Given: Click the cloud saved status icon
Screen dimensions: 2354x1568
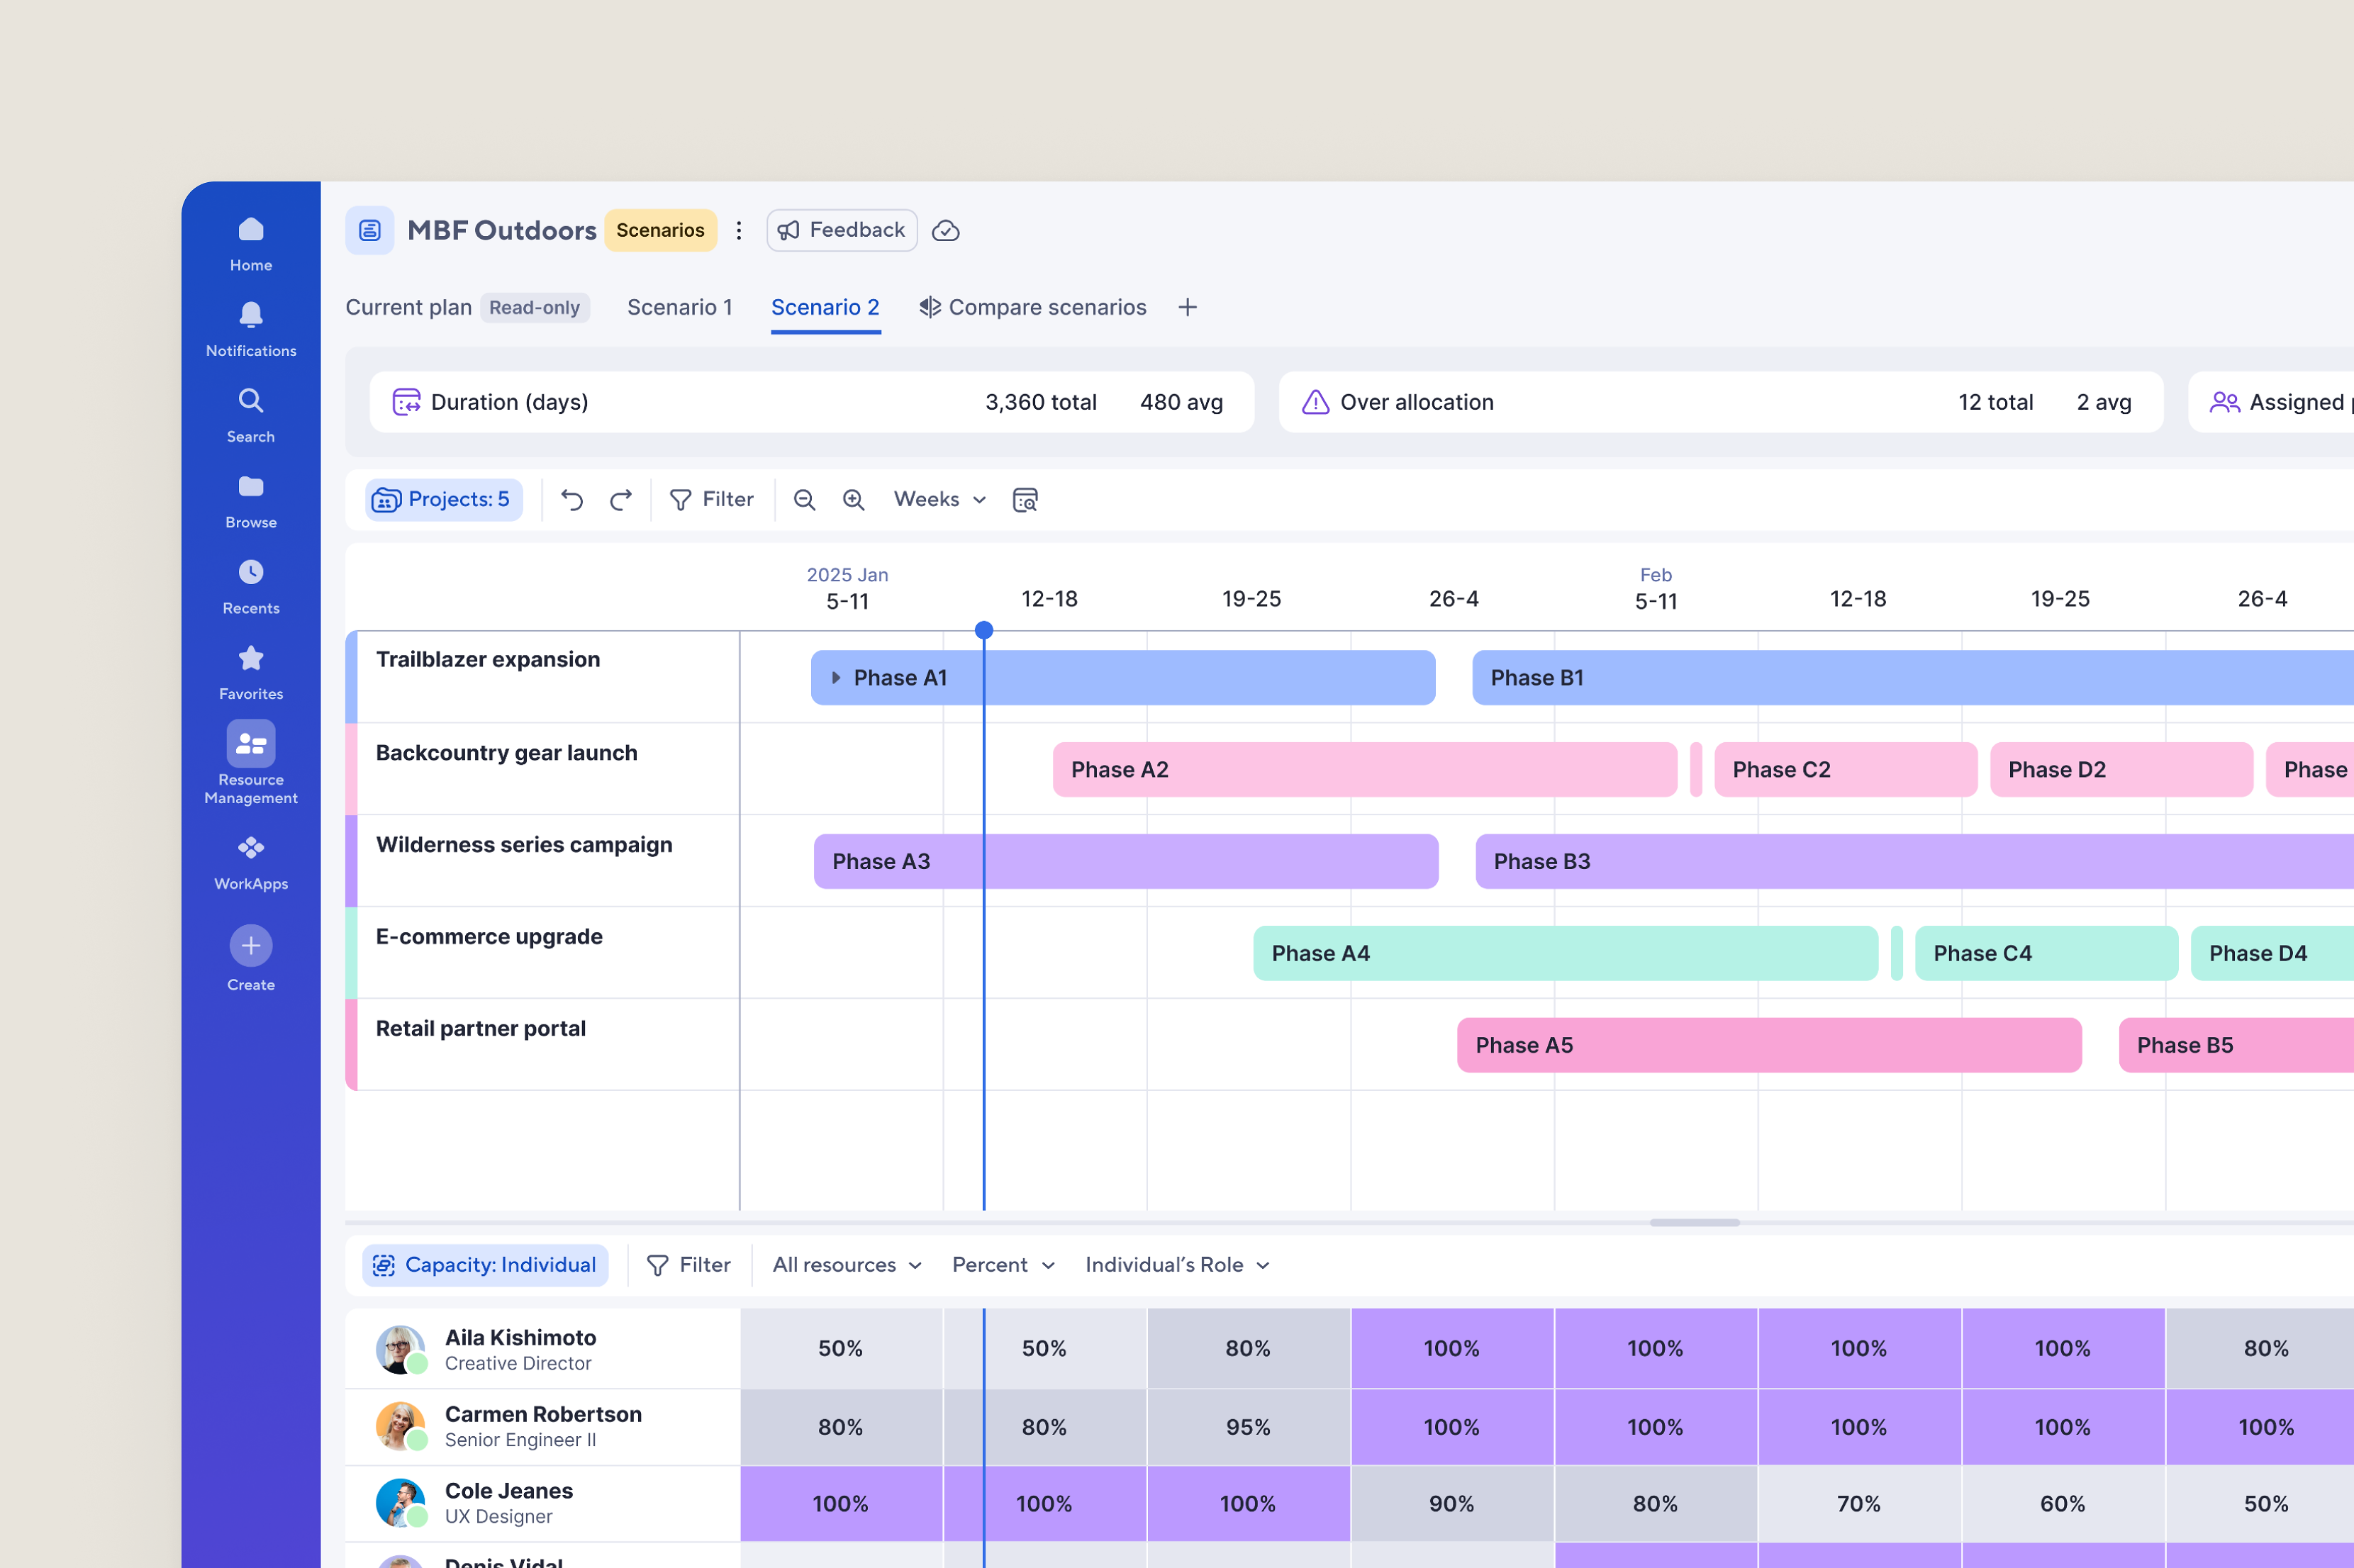Looking at the screenshot, I should [x=945, y=231].
